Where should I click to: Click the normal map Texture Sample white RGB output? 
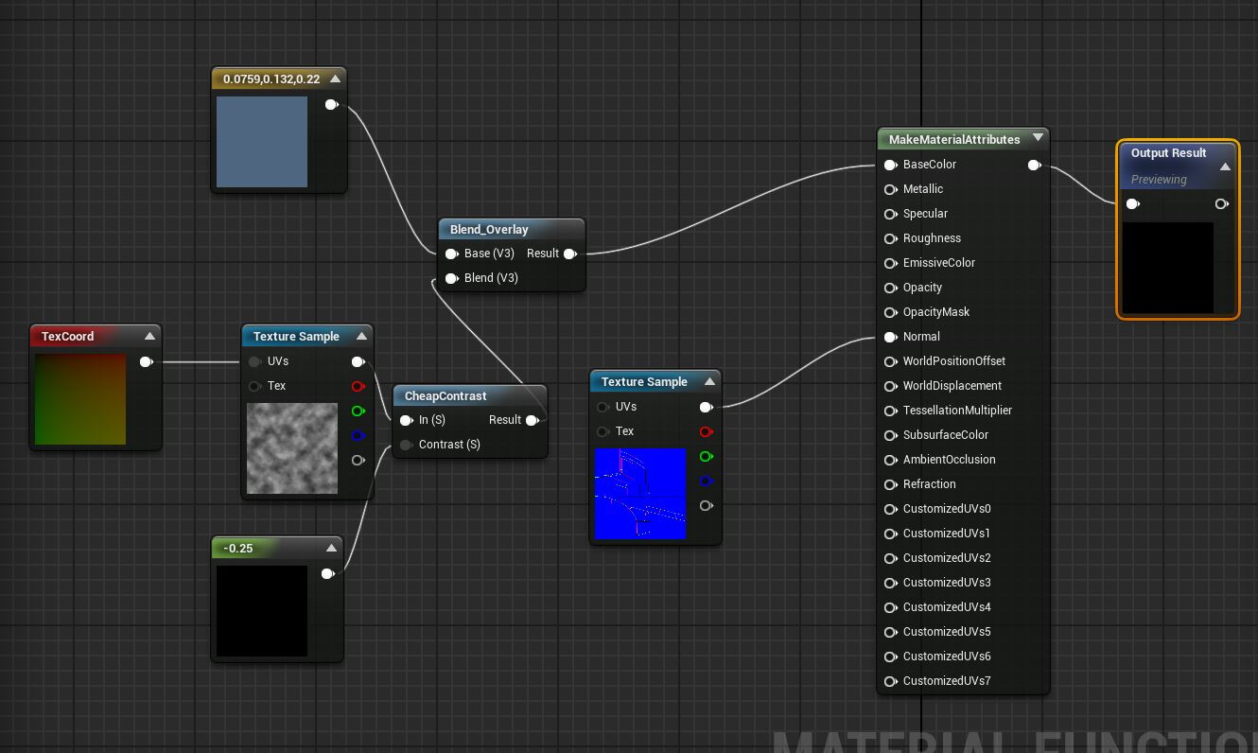[706, 407]
